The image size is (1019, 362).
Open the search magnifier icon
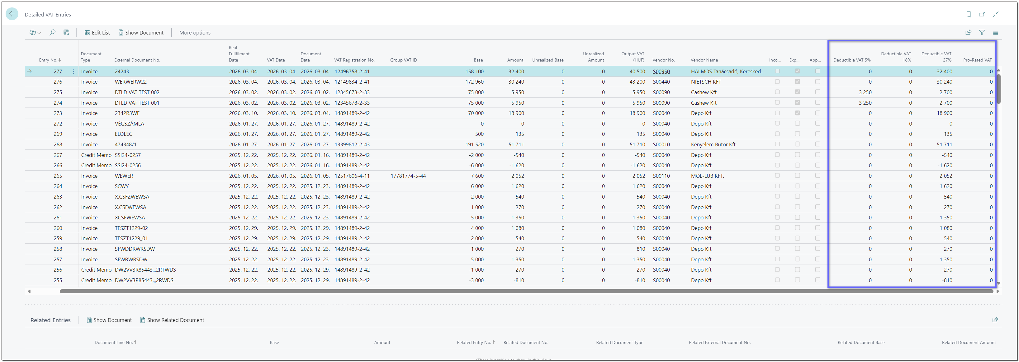[52, 33]
